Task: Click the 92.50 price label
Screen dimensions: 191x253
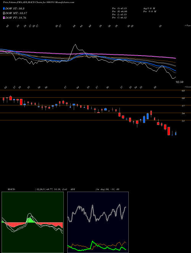Action: (180, 82)
